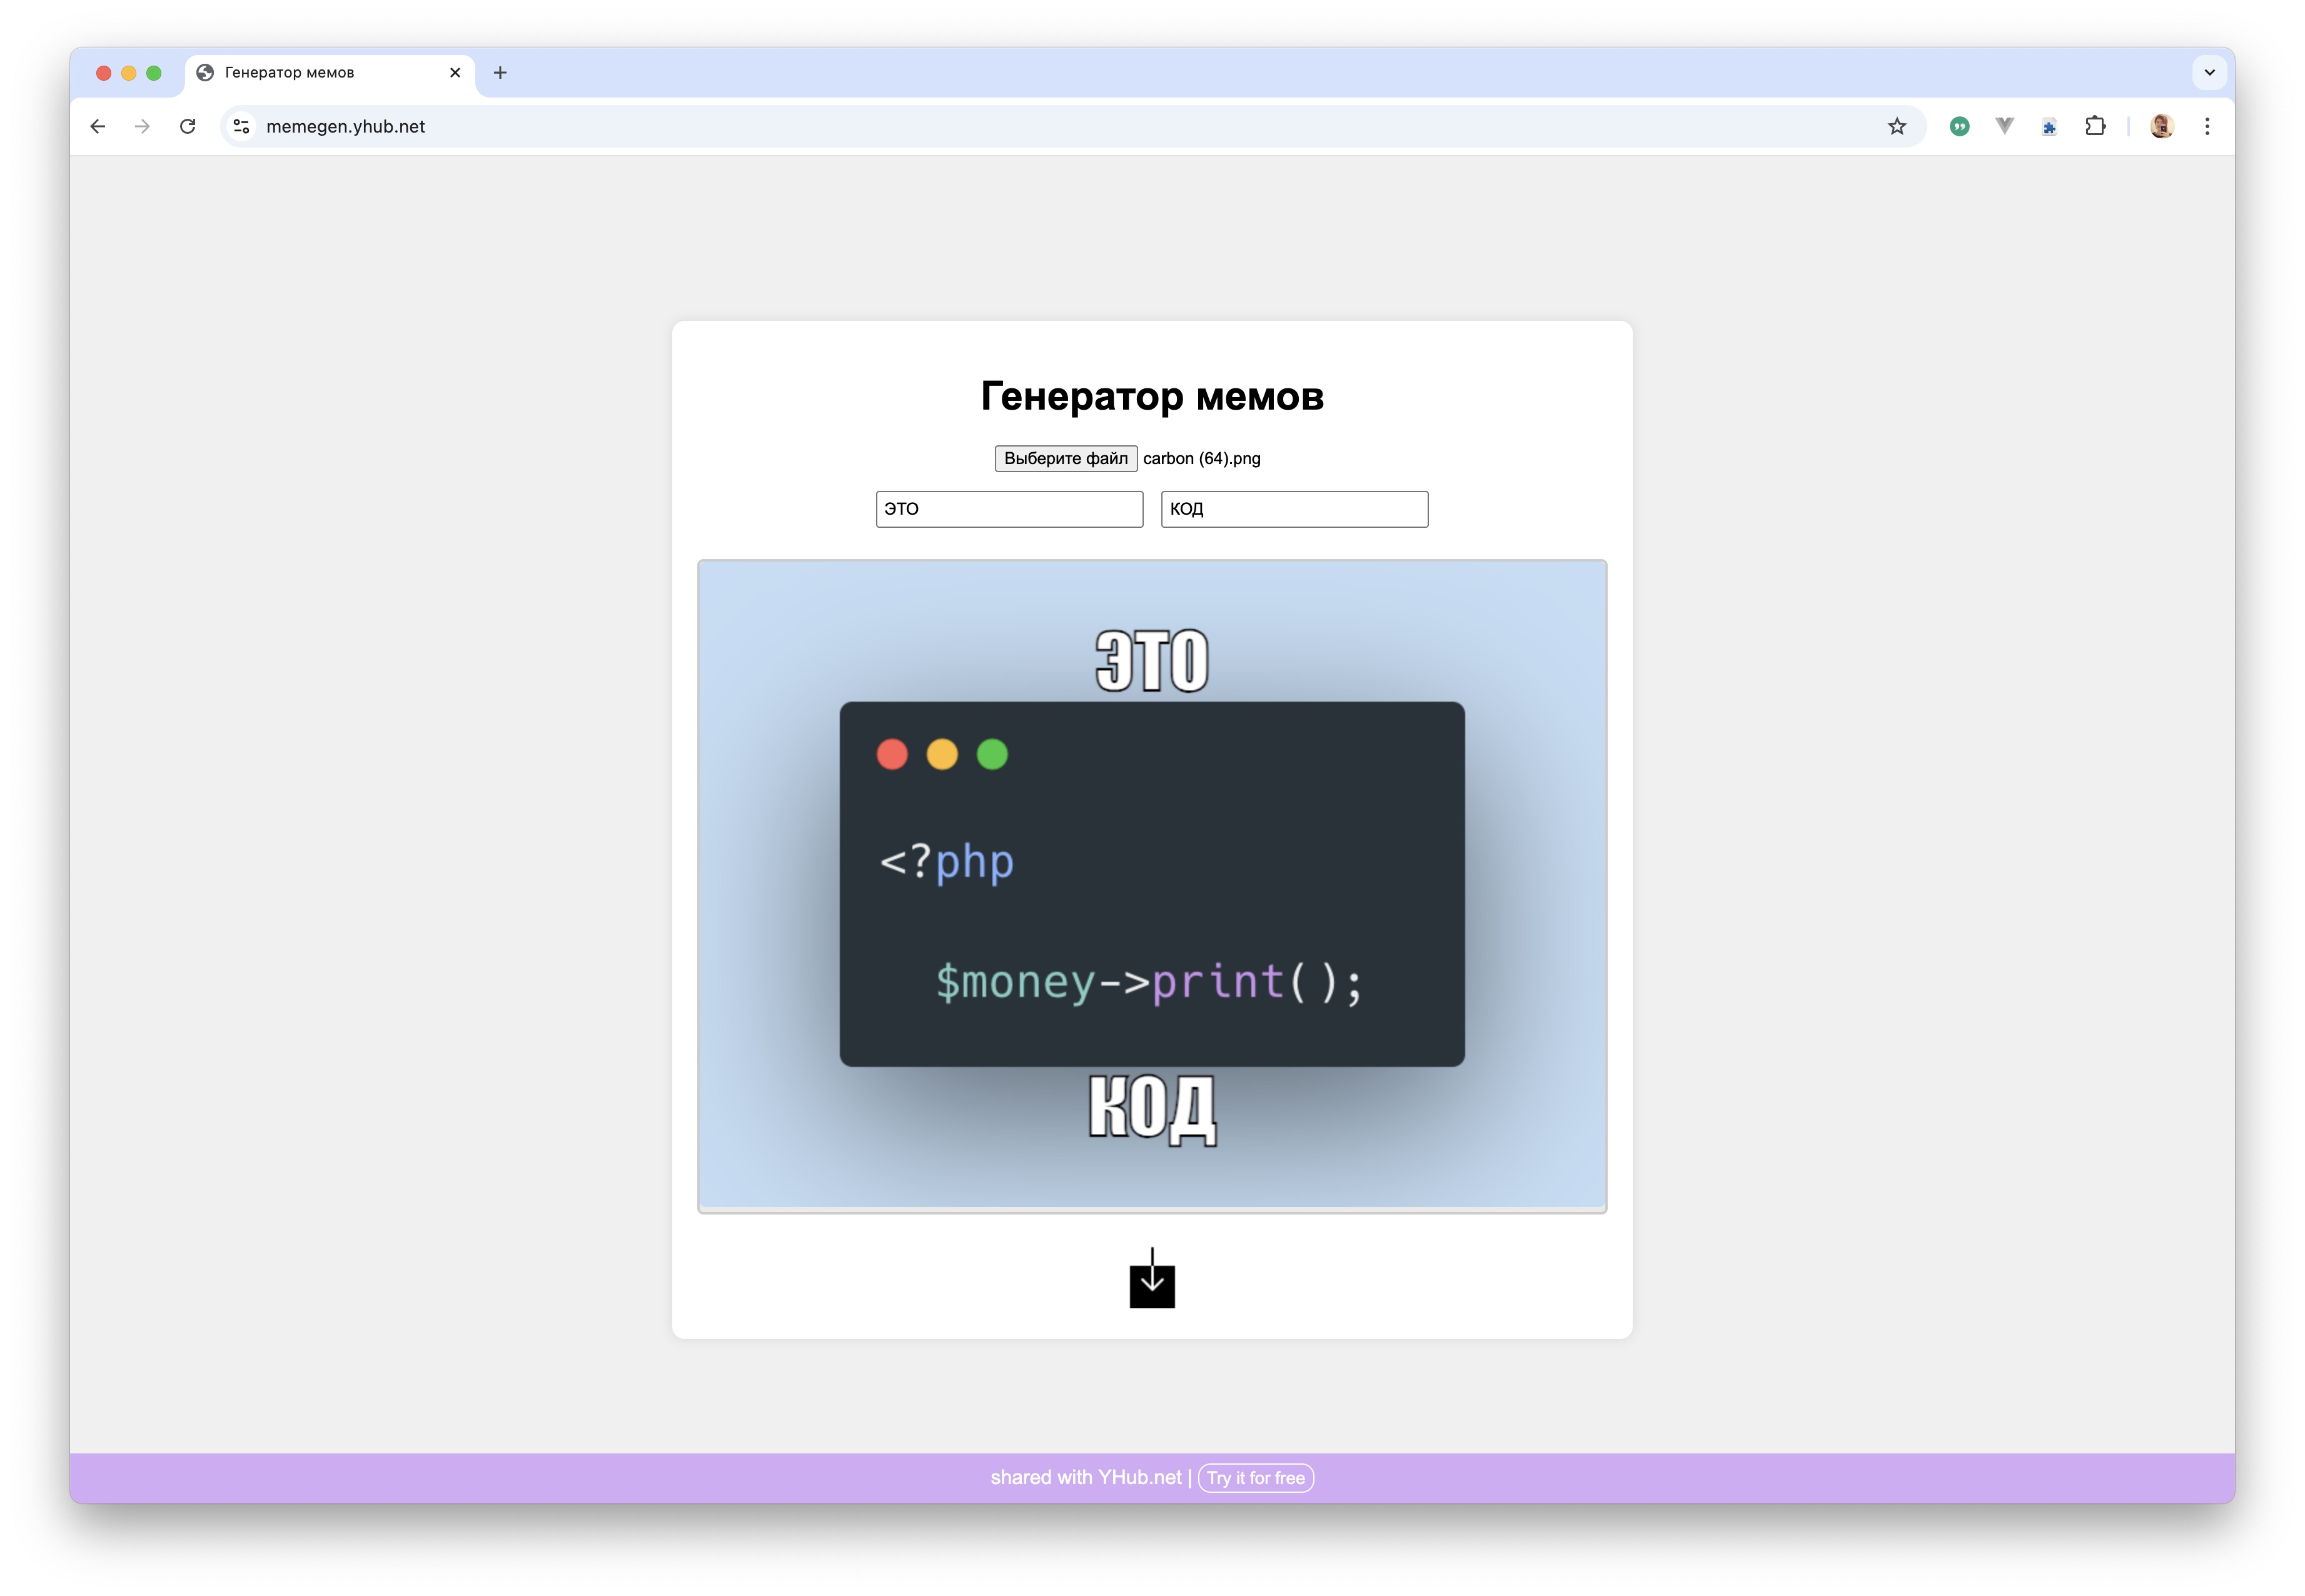Reload the memegen page
This screenshot has width=2305, height=1596.
(x=187, y=127)
